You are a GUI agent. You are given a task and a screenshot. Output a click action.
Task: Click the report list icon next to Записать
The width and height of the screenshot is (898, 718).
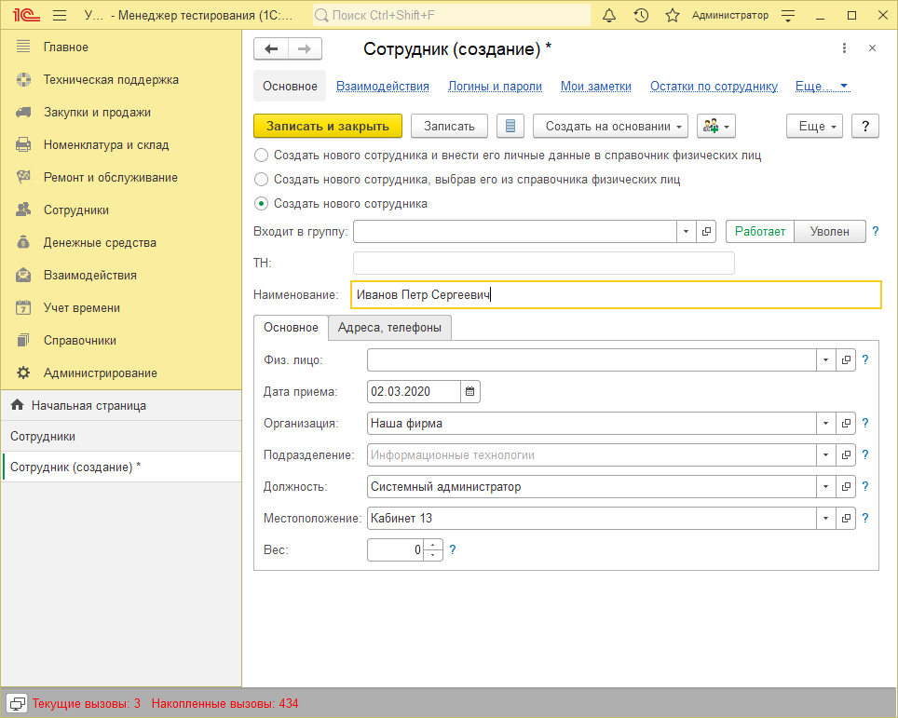[x=510, y=126]
